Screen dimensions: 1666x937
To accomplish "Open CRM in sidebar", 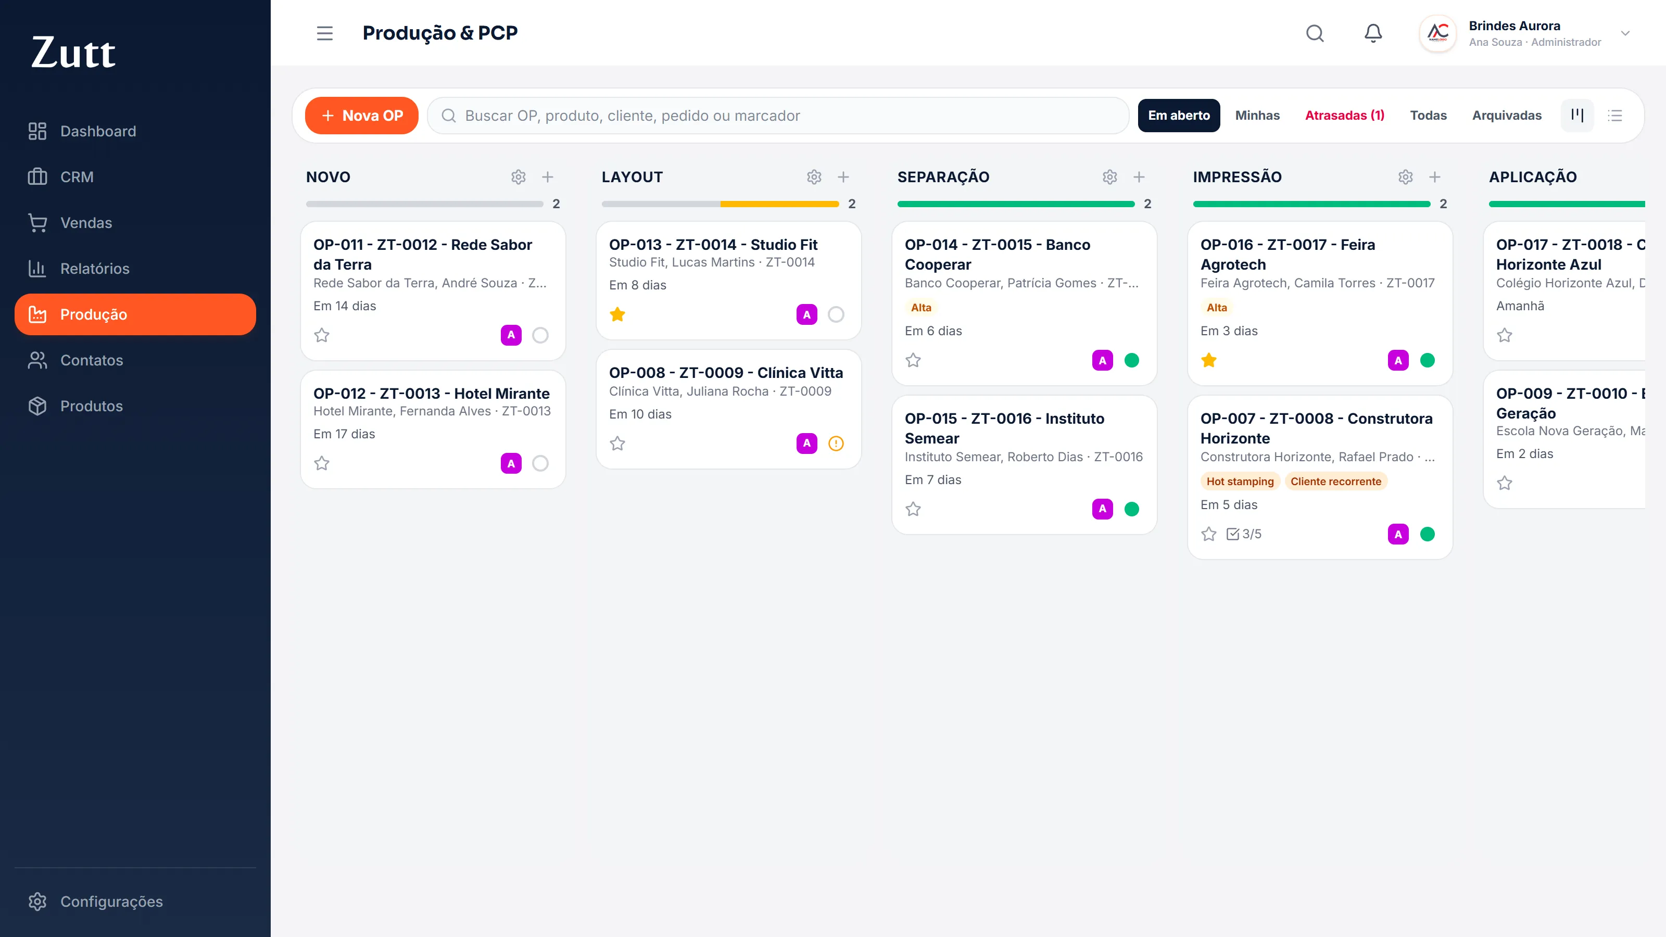I will pos(135,176).
